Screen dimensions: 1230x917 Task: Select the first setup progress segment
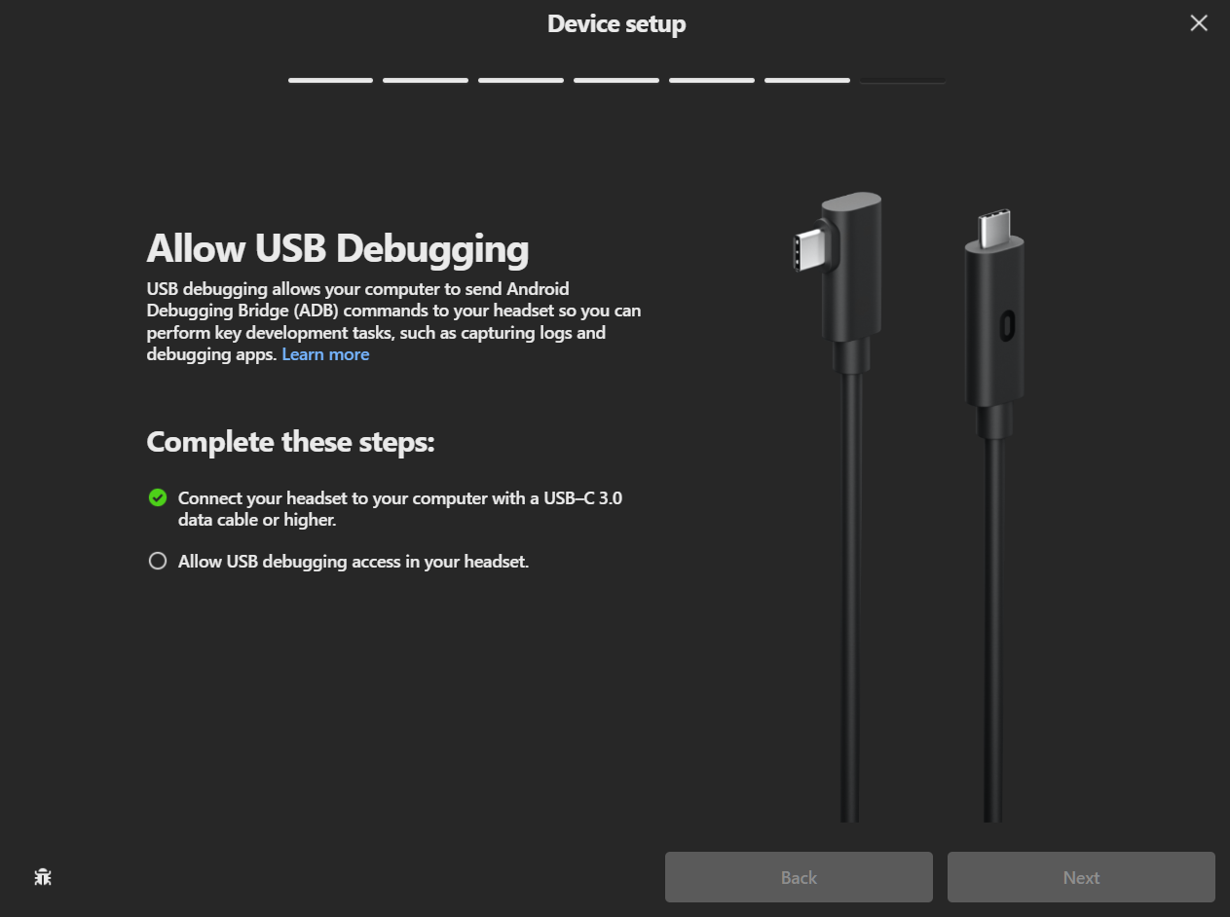[330, 80]
